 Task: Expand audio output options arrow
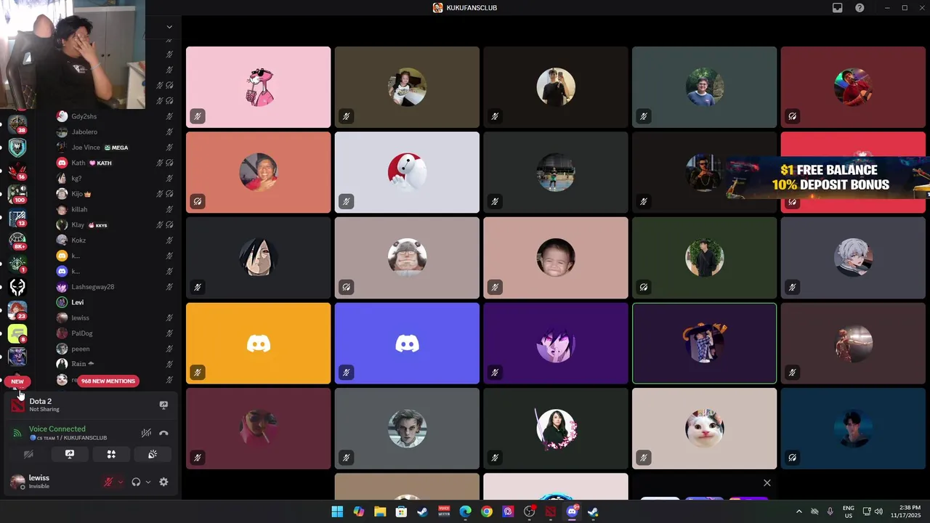(148, 482)
